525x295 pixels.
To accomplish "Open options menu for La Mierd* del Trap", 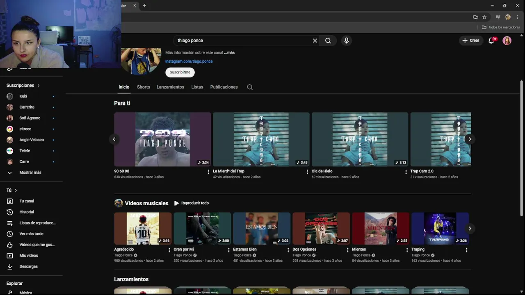I will 307,172.
